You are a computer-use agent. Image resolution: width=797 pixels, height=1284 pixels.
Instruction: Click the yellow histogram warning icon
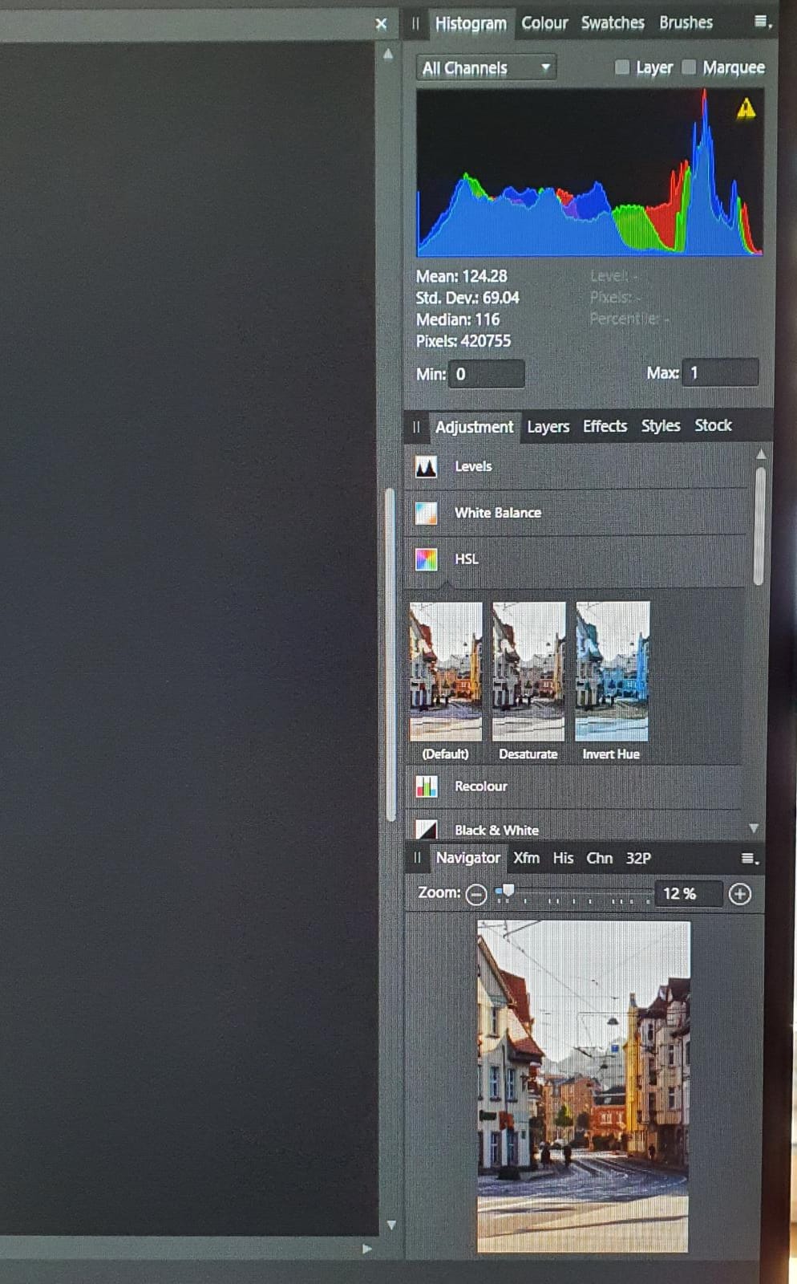[x=746, y=108]
